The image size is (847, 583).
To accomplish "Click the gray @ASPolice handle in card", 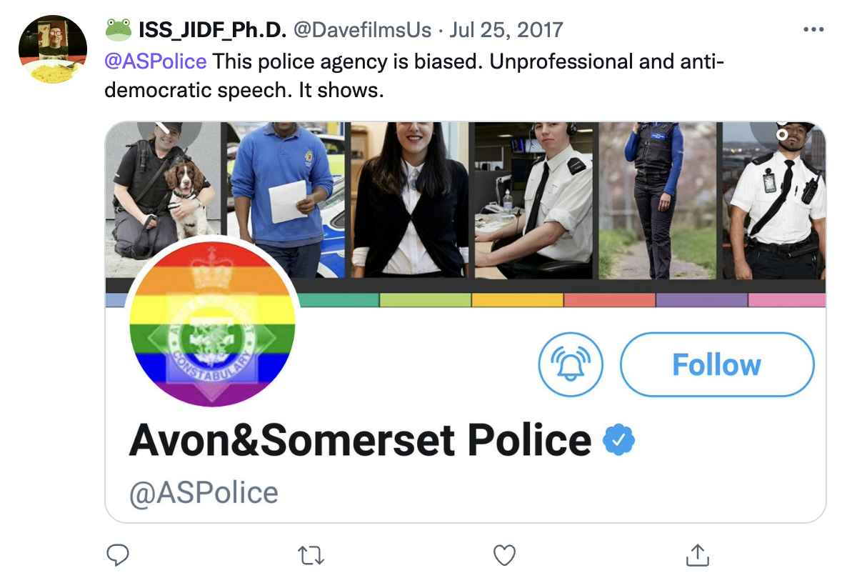I will tap(204, 492).
